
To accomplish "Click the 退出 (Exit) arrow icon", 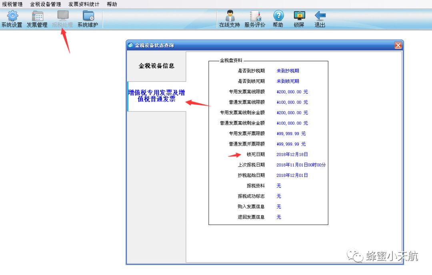I will click(320, 19).
